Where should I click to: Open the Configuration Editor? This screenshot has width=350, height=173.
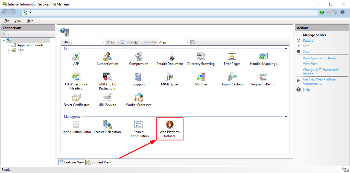coord(76,127)
